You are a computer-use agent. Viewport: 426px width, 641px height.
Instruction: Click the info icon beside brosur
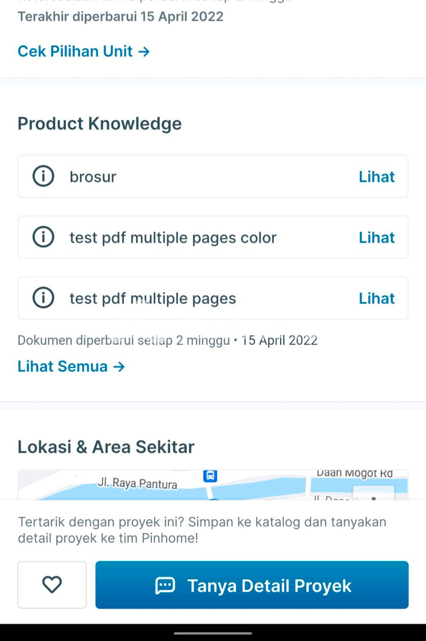43,177
